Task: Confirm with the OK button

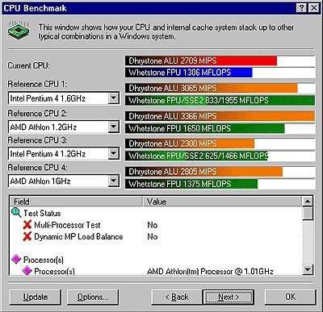Action: pos(291,297)
